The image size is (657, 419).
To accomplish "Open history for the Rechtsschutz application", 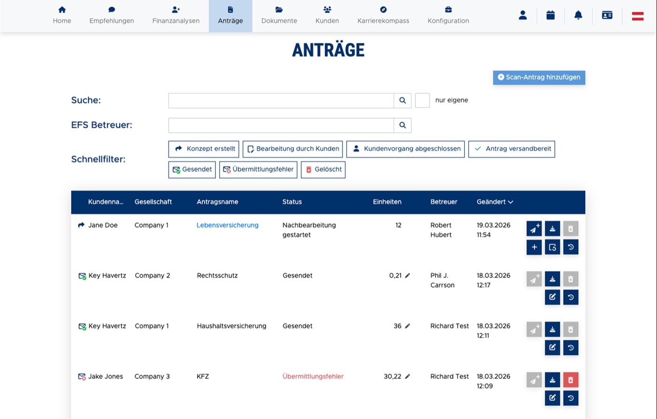I will coord(571,297).
